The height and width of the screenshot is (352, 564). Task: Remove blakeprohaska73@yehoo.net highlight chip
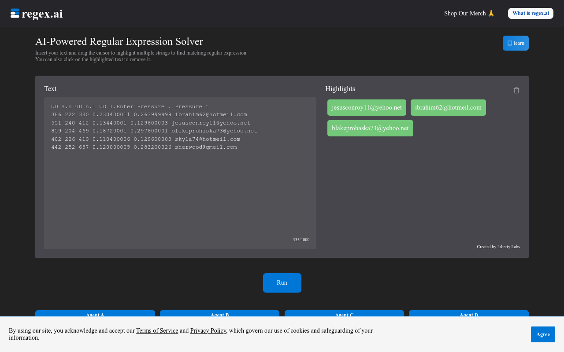pyautogui.click(x=370, y=128)
